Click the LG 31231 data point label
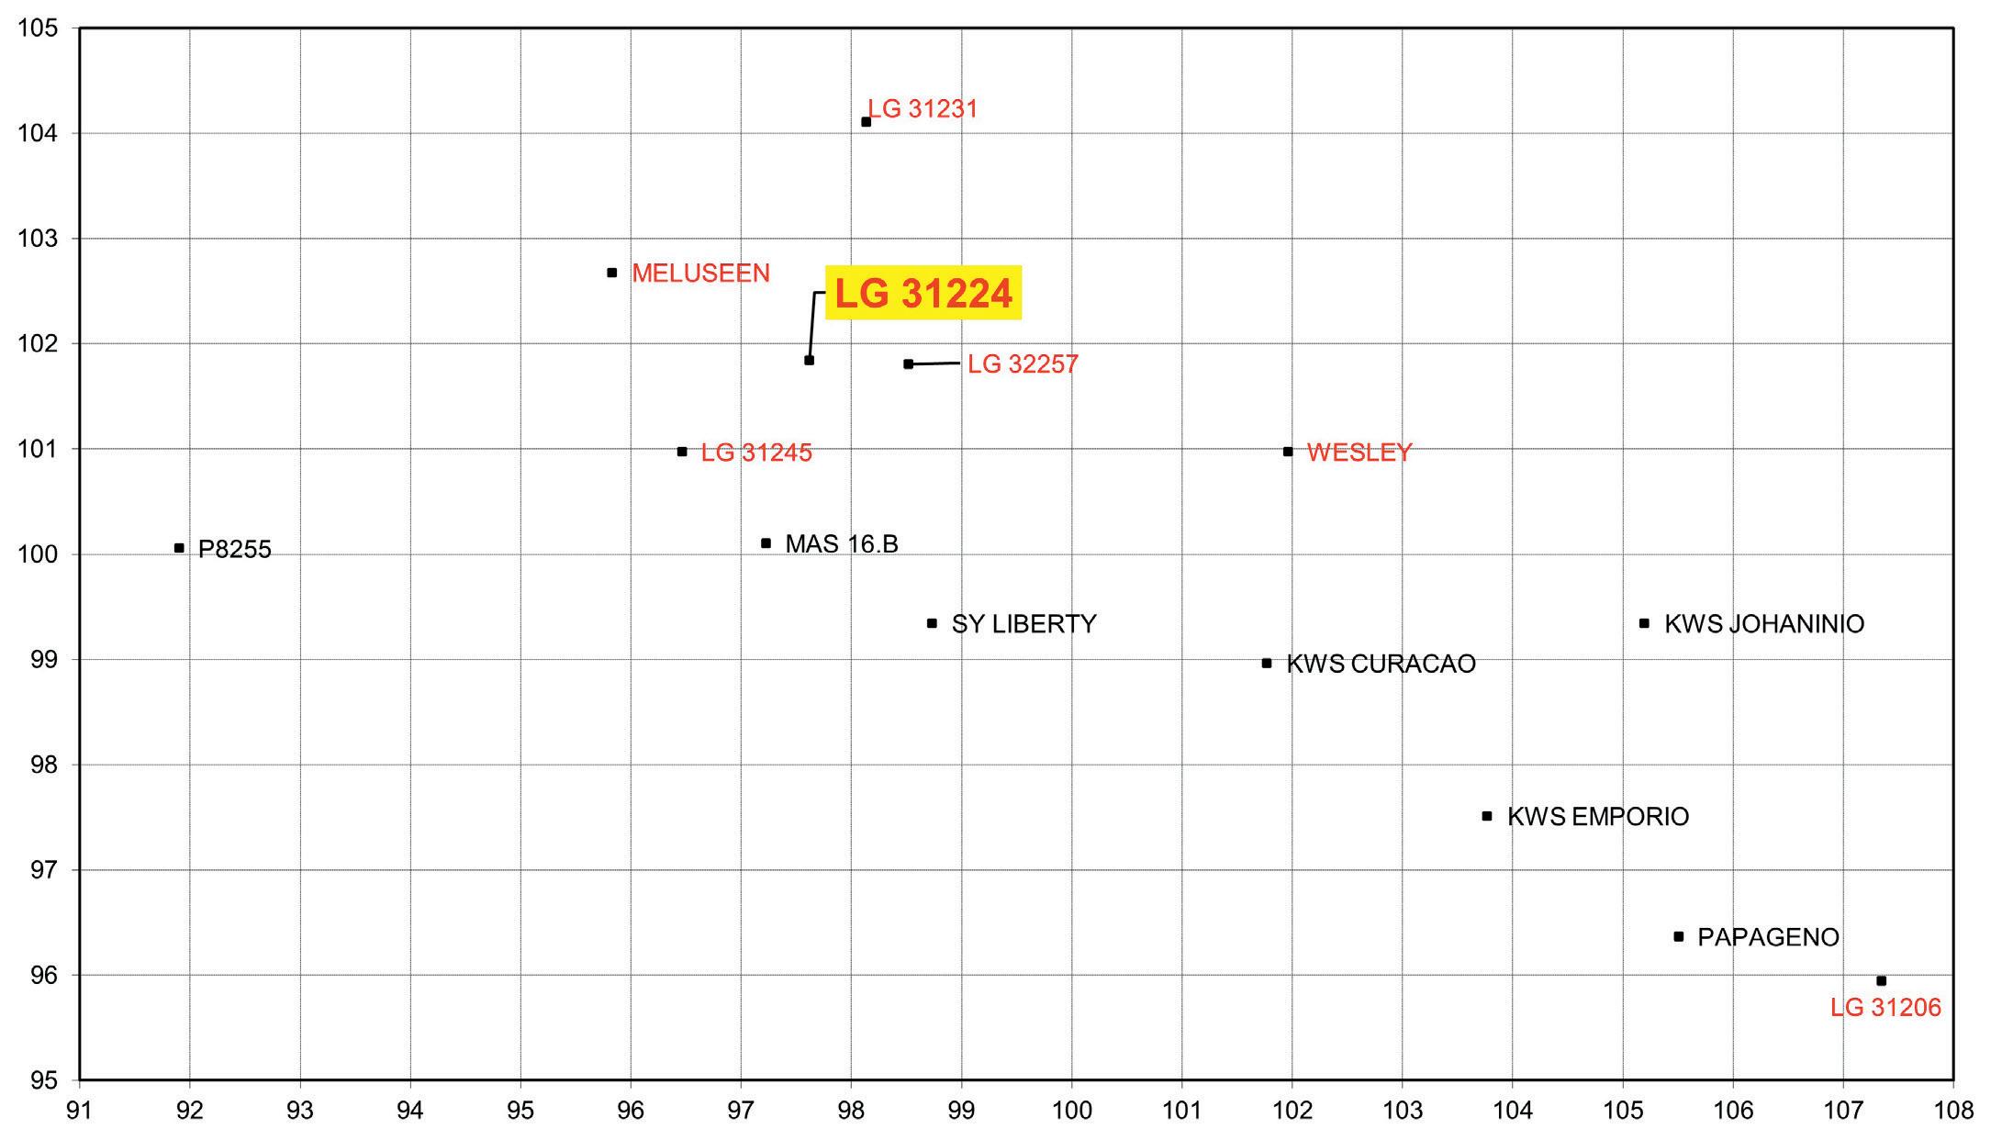Viewport: 2002px width, 1140px height. click(x=923, y=109)
